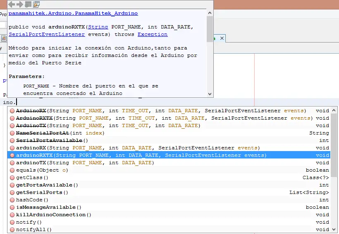Viewport: 339px width, 234px height.
Task: Select killArduinoConnection() completion entry
Action: click(x=169, y=215)
